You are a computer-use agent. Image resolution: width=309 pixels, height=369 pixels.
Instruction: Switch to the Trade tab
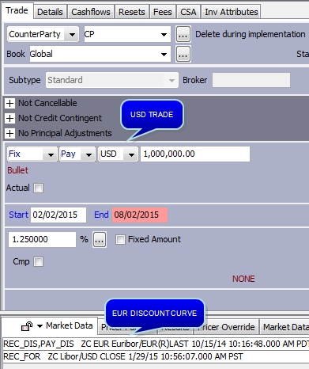[17, 10]
